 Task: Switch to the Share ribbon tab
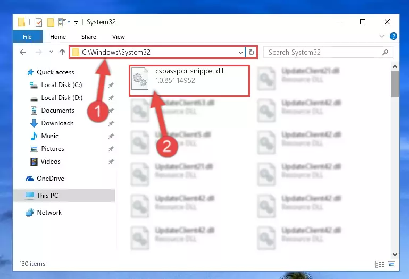click(89, 37)
